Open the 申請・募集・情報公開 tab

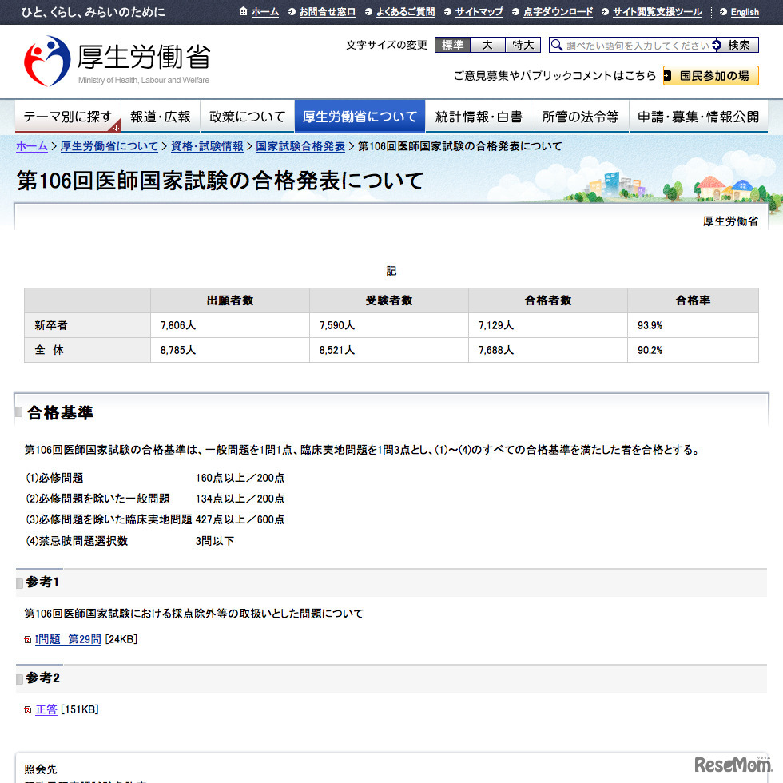tap(698, 115)
